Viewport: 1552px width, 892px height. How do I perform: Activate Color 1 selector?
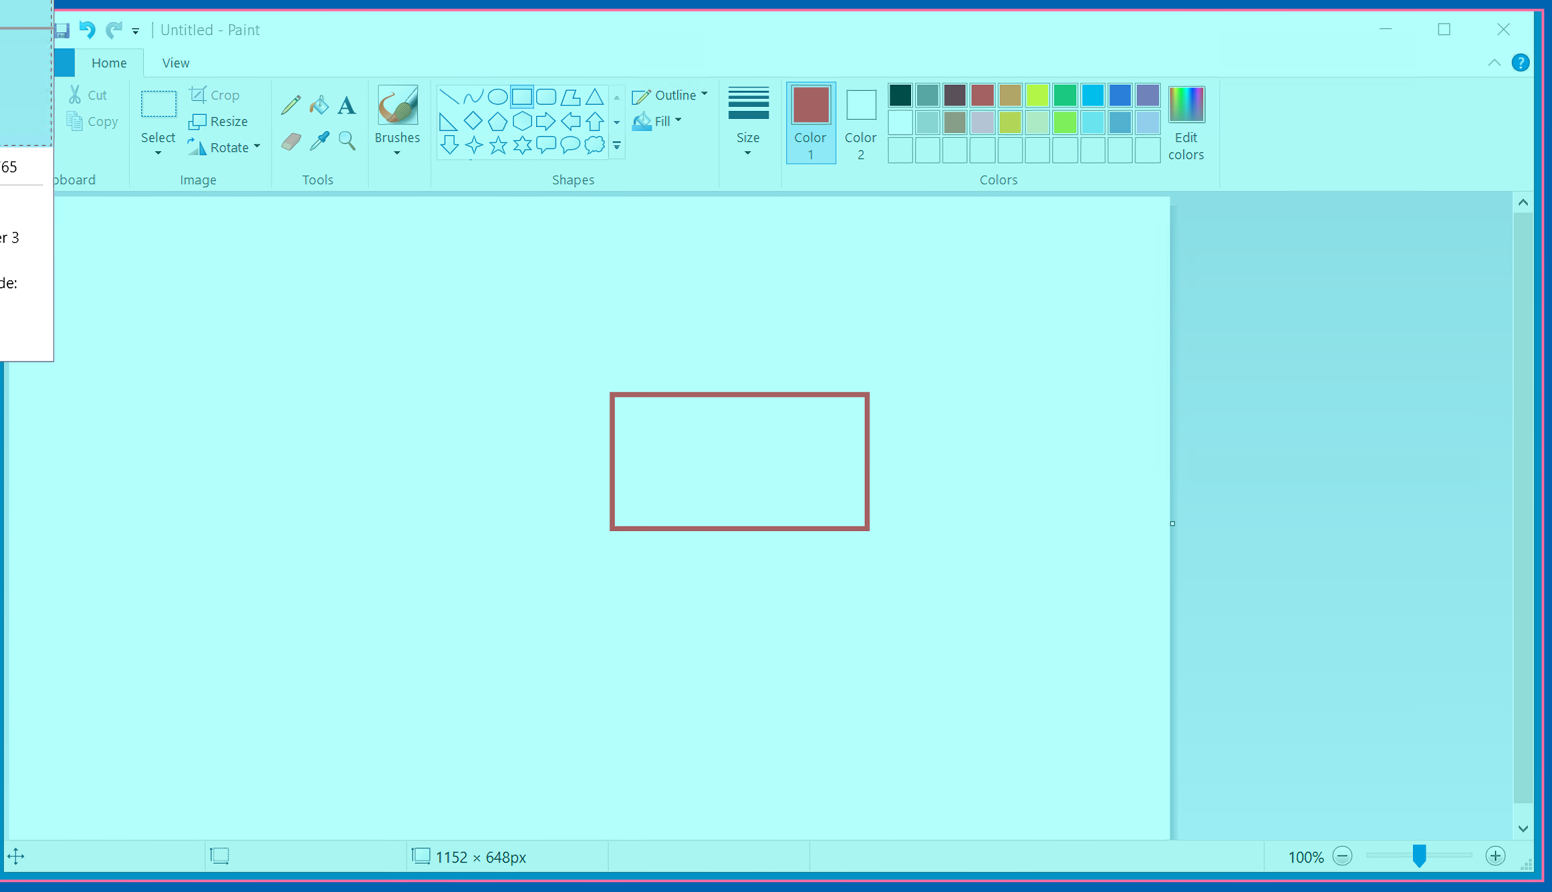[811, 123]
